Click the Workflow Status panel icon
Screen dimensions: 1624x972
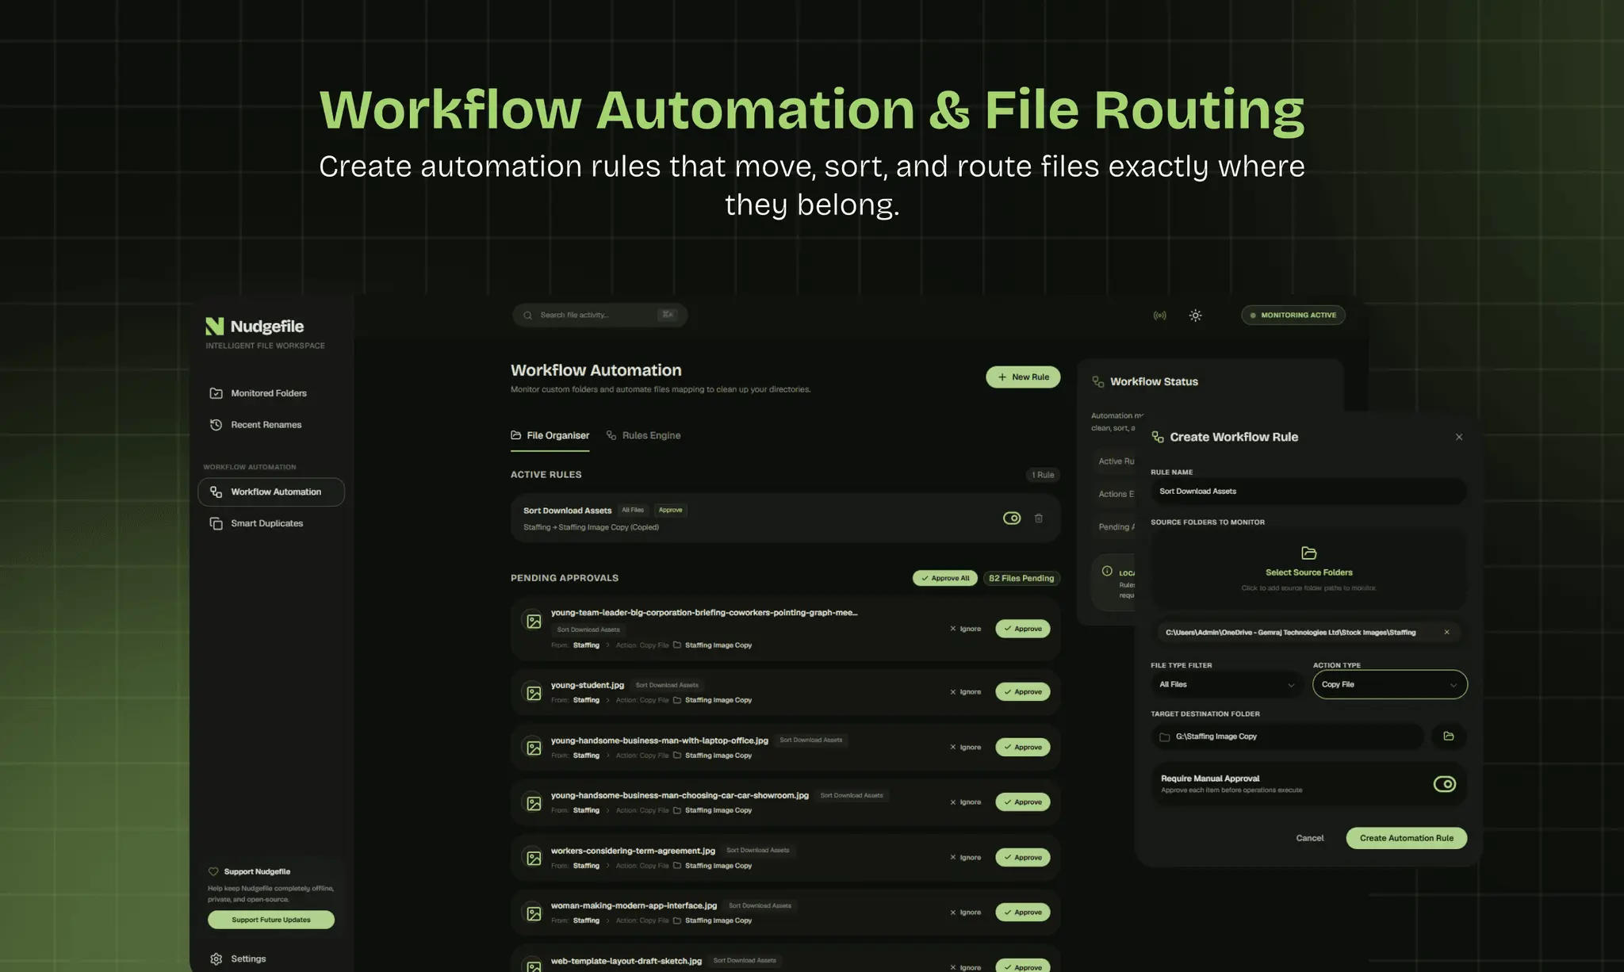point(1098,381)
